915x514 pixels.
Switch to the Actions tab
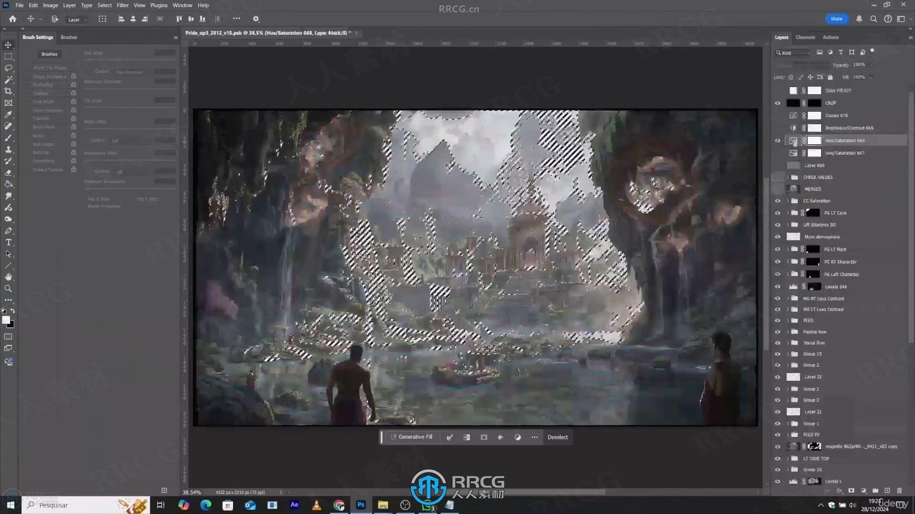pyautogui.click(x=831, y=37)
